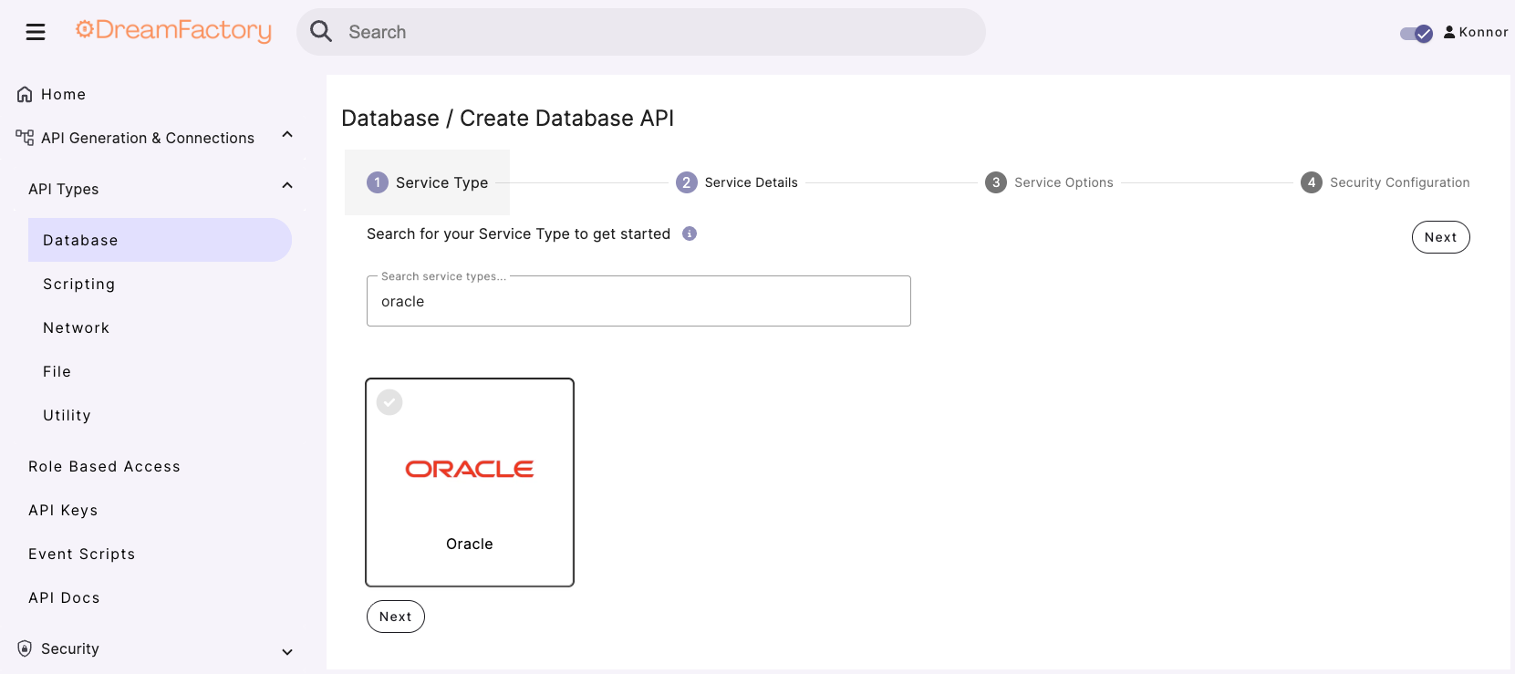This screenshot has height=674, width=1515.
Task: Toggle the theme switch in the header
Action: click(x=1416, y=34)
